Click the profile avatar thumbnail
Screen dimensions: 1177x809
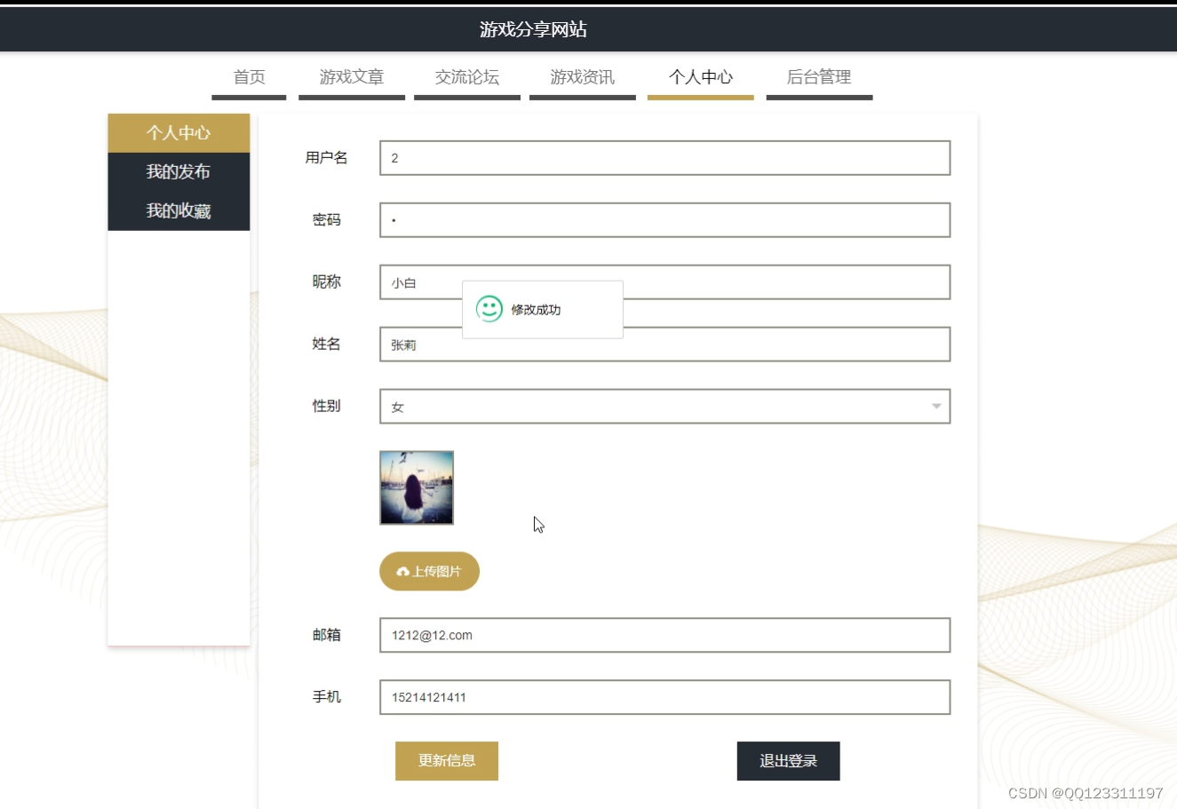tap(417, 488)
